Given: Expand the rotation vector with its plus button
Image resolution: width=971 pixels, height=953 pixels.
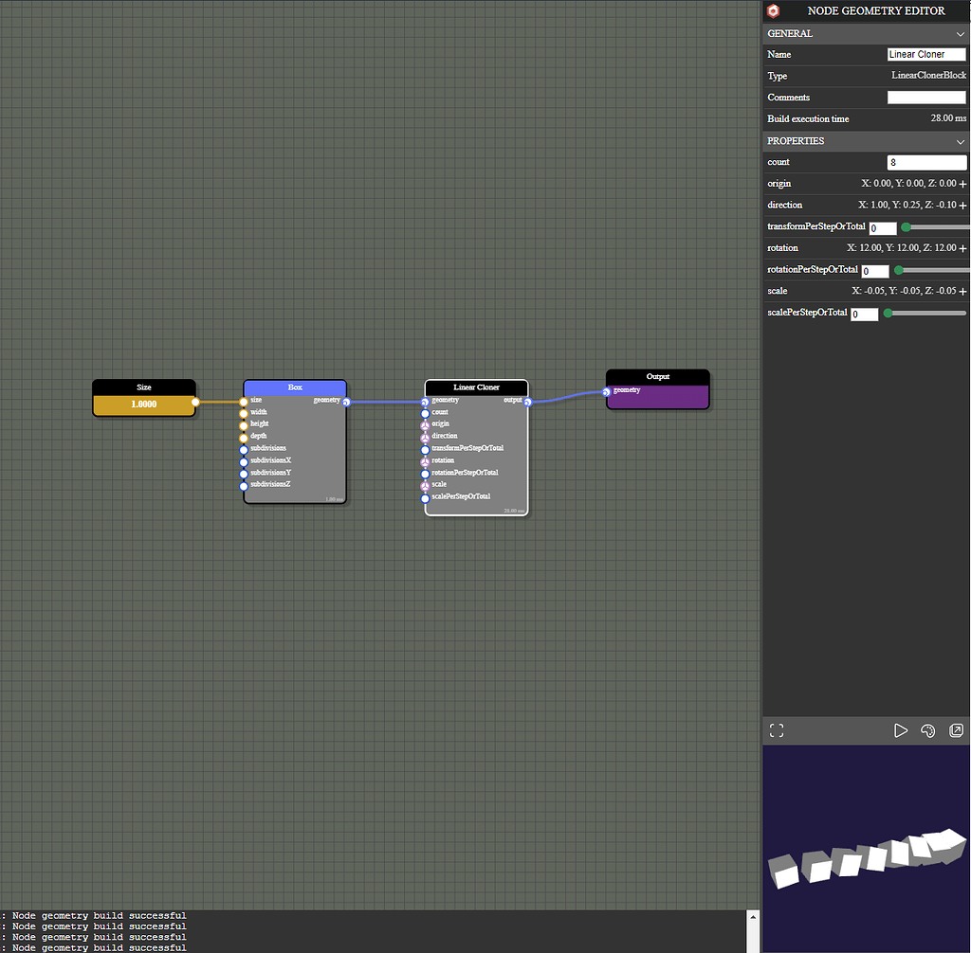Looking at the screenshot, I should point(963,247).
